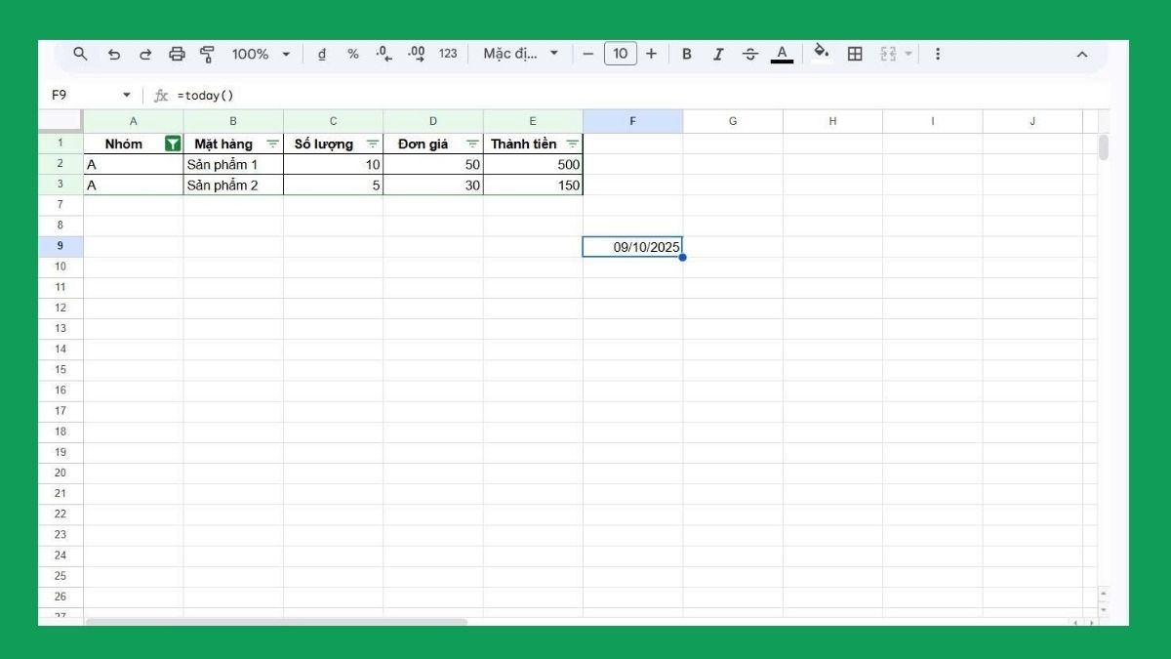This screenshot has height=659, width=1171.
Task: Click the Search icon in the toolbar
Action: [x=80, y=54]
